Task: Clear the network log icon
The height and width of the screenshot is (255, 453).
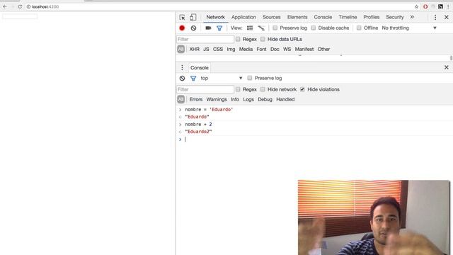Action: click(193, 28)
